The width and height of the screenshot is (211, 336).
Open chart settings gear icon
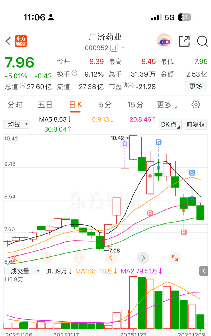(x=196, y=105)
